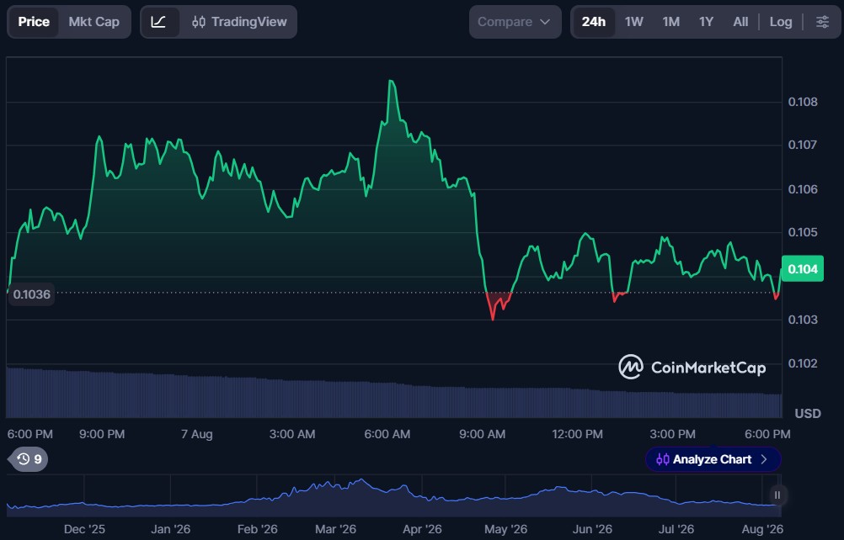844x540 pixels.
Task: Click Aug '26 on the range navigator
Action: coord(762,529)
